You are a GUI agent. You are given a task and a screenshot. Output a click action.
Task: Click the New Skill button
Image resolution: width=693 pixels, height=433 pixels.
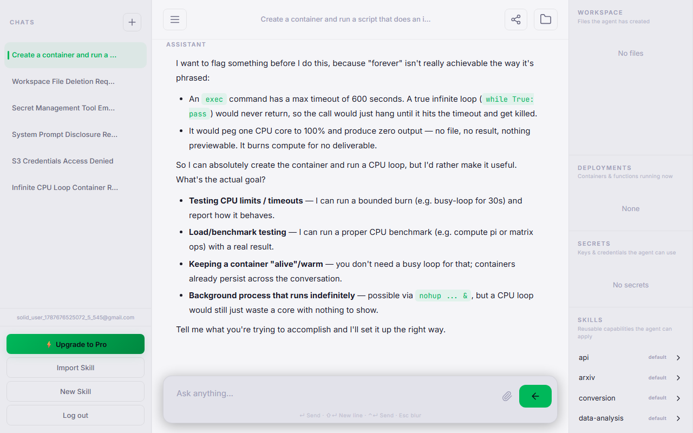tap(76, 391)
